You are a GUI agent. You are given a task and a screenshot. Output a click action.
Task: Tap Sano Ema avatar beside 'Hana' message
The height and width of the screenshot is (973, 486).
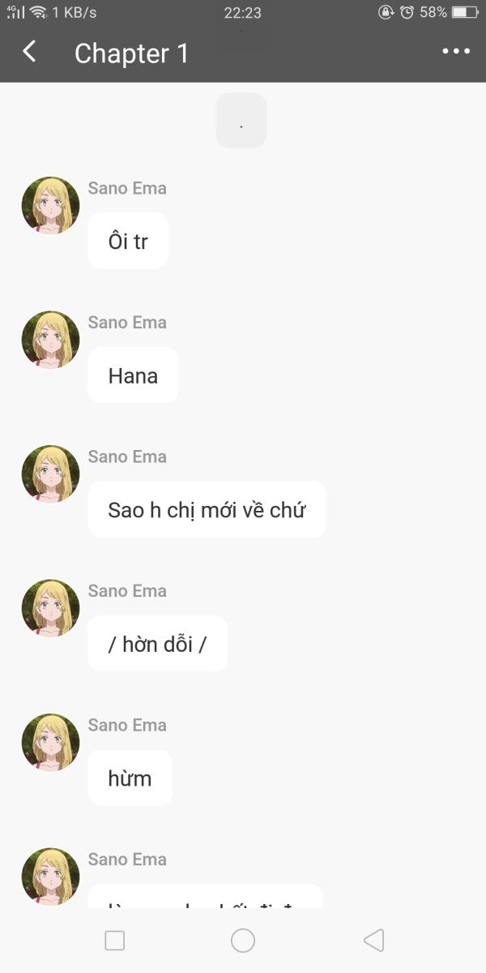tap(50, 340)
